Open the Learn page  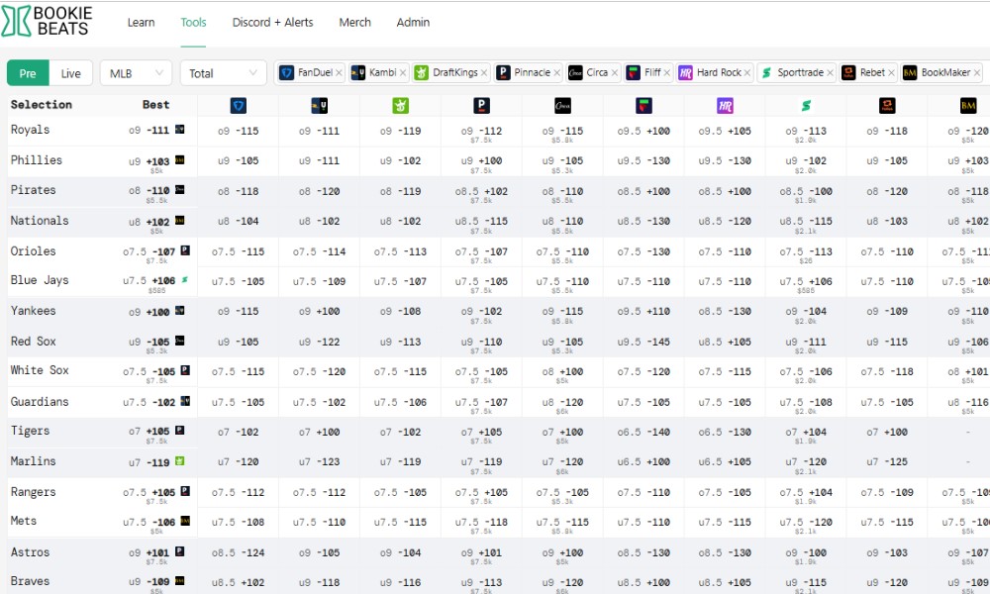click(142, 23)
